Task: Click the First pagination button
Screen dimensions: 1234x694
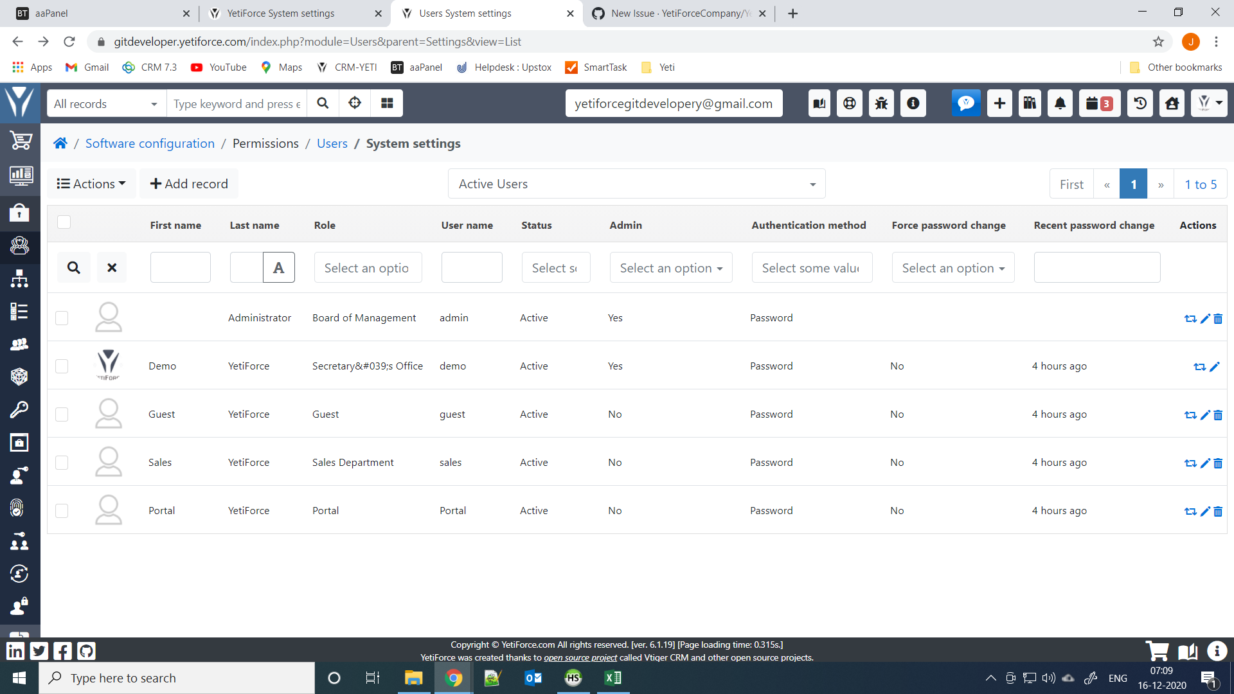Action: [x=1071, y=184]
